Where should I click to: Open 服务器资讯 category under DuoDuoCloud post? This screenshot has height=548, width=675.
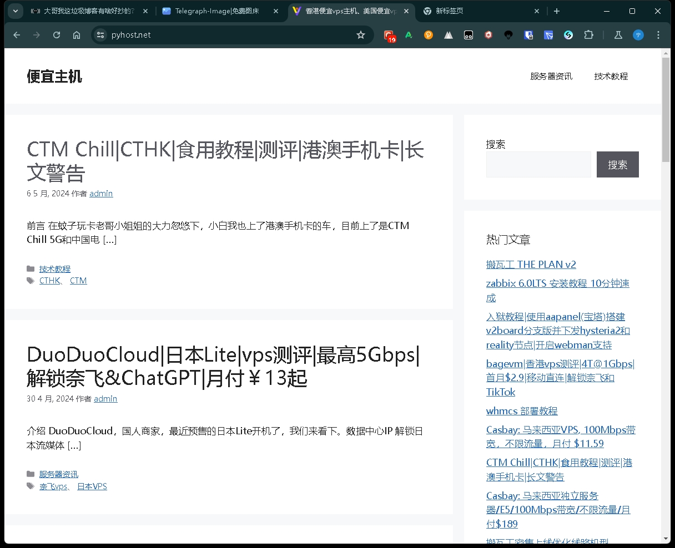[59, 474]
